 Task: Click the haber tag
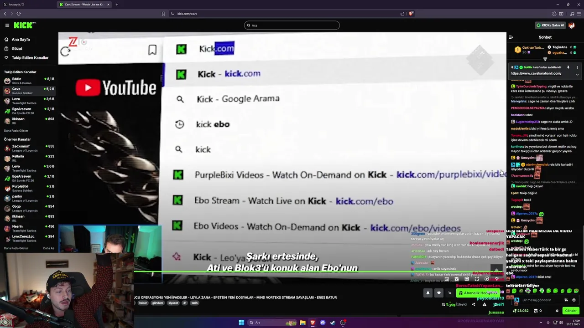tap(143, 303)
